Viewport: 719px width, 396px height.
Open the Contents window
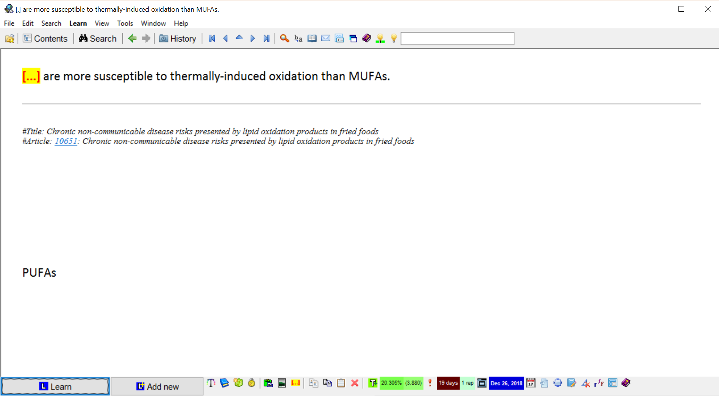(x=45, y=38)
